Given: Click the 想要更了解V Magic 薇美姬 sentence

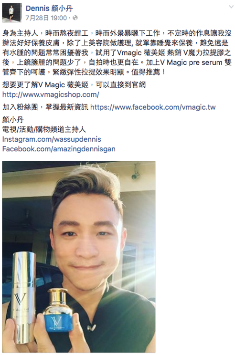Looking at the screenshot, I should pyautogui.click(x=74, y=84).
